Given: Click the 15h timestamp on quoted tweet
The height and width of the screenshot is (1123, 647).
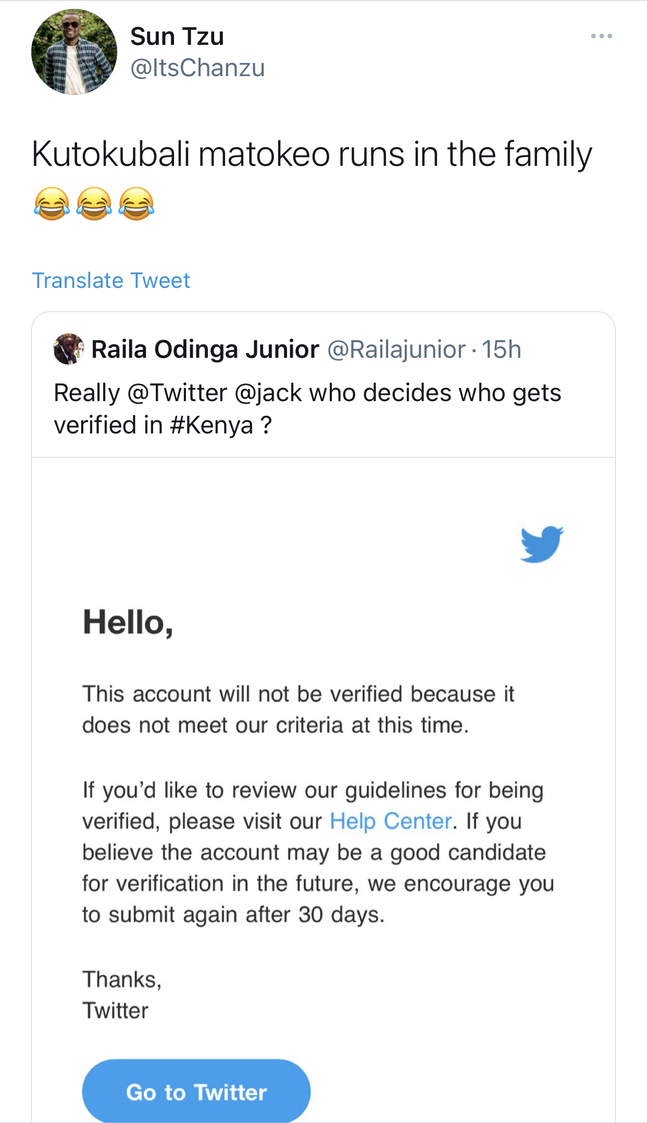Looking at the screenshot, I should (501, 349).
